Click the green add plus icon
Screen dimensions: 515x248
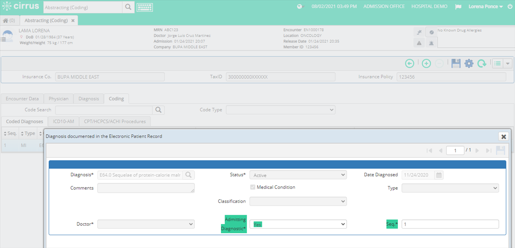point(426,64)
